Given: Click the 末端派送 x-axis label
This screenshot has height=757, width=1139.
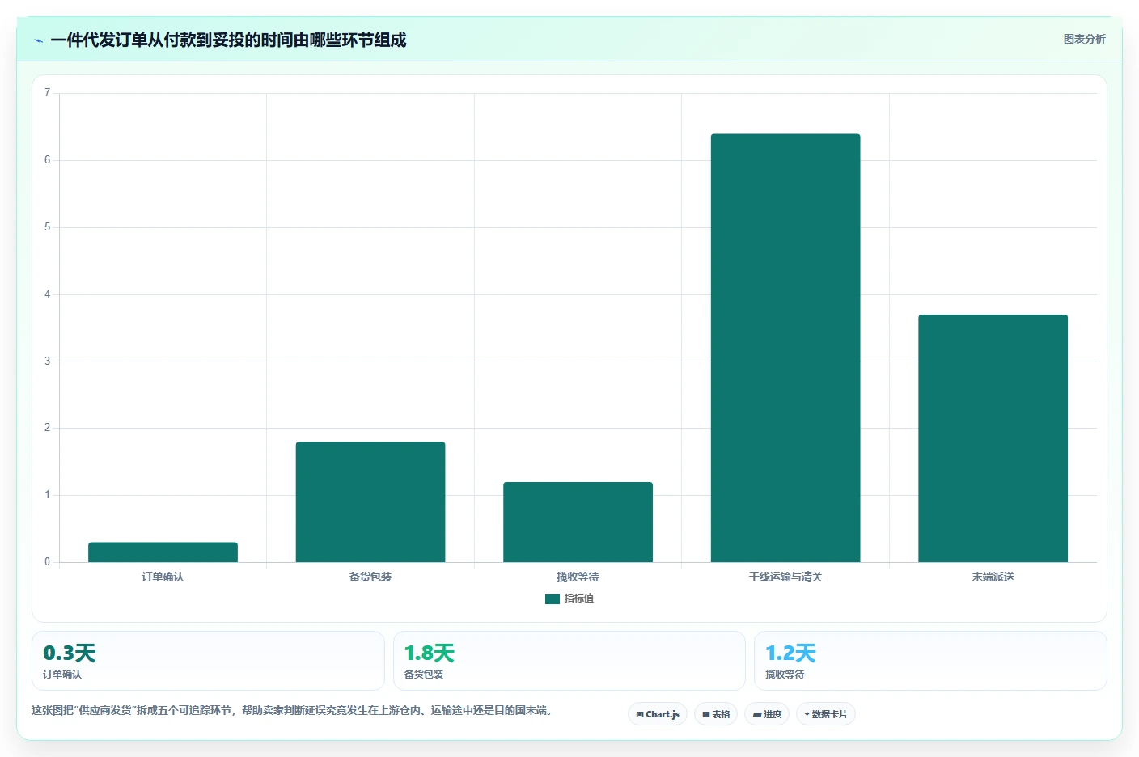Looking at the screenshot, I should tap(993, 577).
